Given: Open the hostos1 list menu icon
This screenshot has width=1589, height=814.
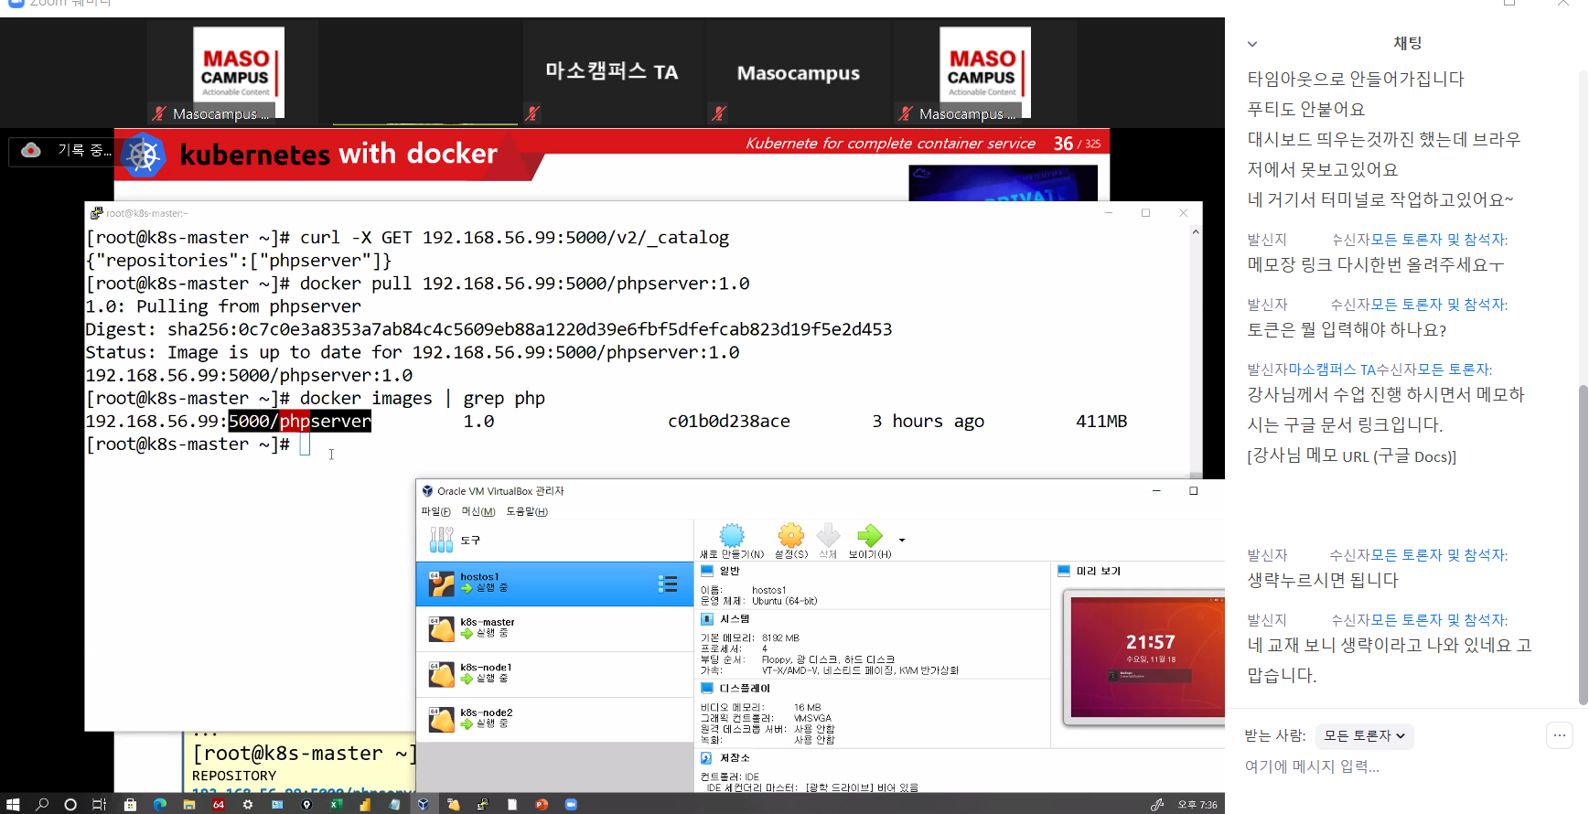Looking at the screenshot, I should click(x=668, y=584).
